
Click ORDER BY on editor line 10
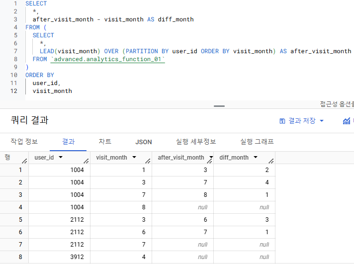coord(40,75)
